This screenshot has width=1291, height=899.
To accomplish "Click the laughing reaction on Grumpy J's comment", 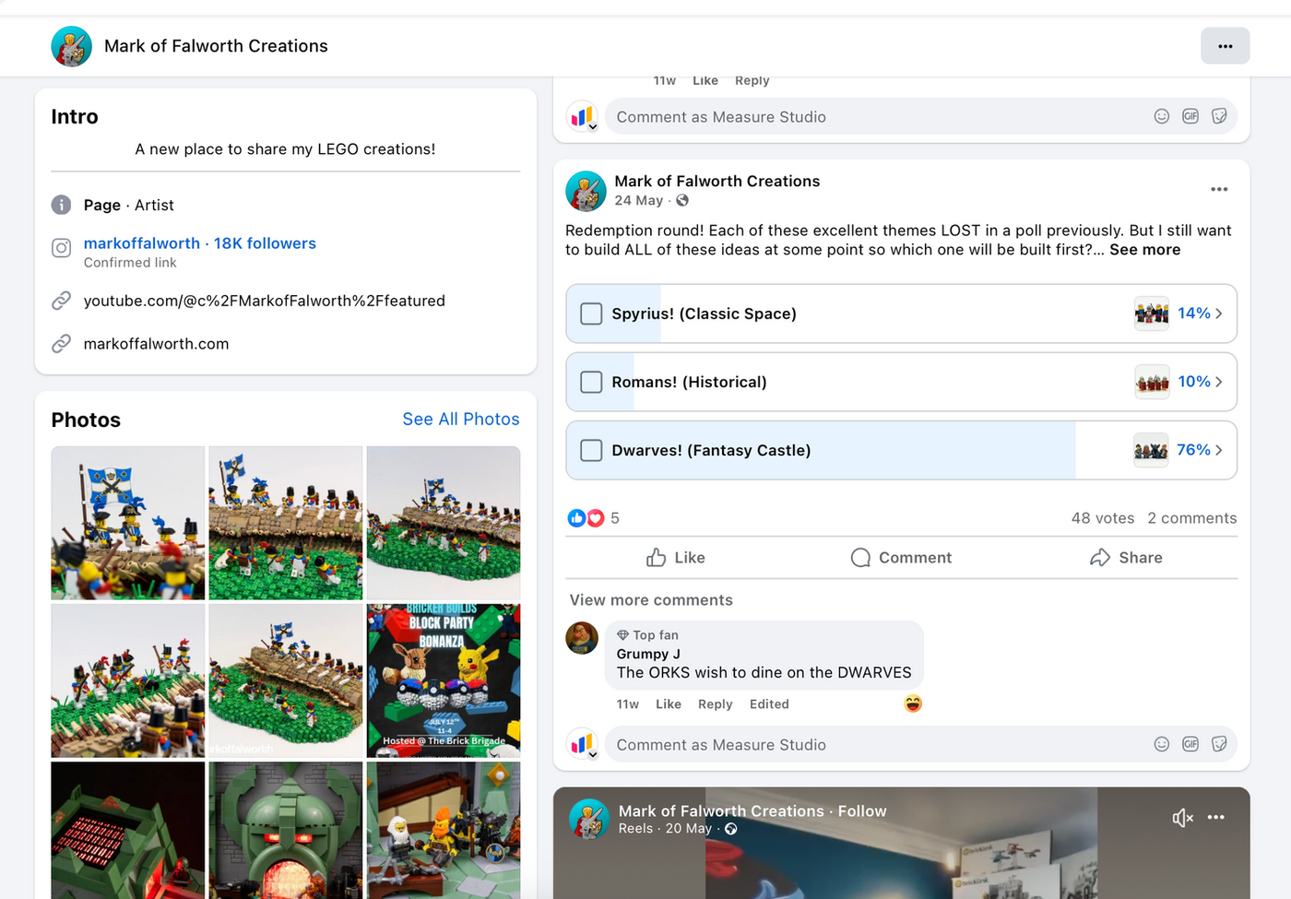I will tap(913, 704).
